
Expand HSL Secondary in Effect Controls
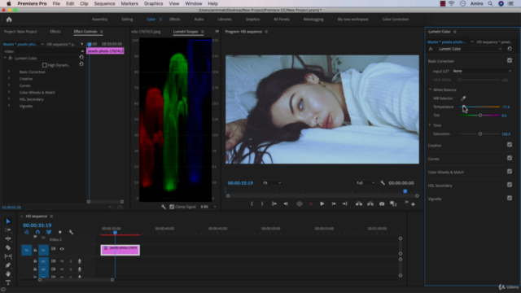tap(9, 99)
